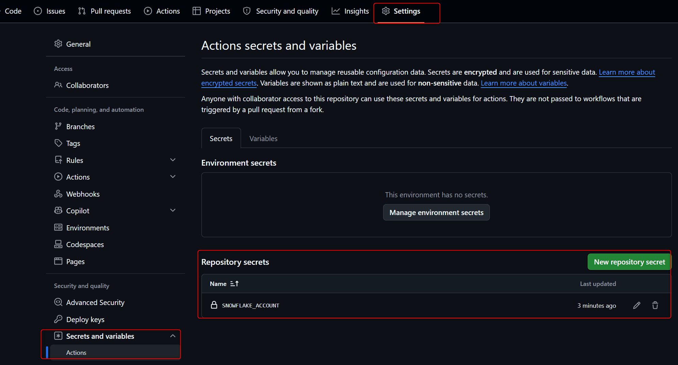Expand the Actions sidebar section chevron
The image size is (678, 365).
pyautogui.click(x=173, y=177)
